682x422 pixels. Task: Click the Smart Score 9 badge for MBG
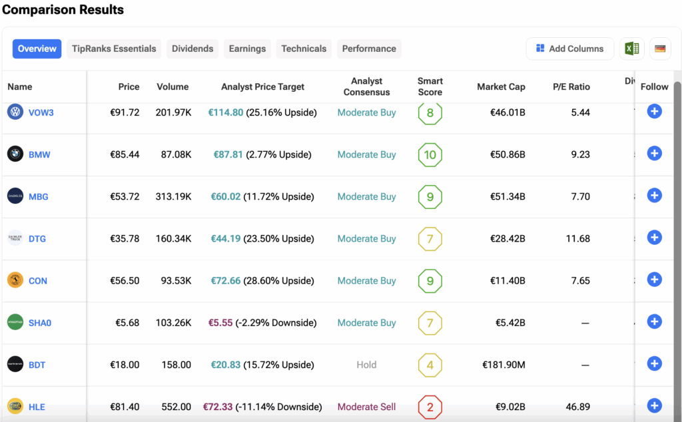pyautogui.click(x=430, y=196)
